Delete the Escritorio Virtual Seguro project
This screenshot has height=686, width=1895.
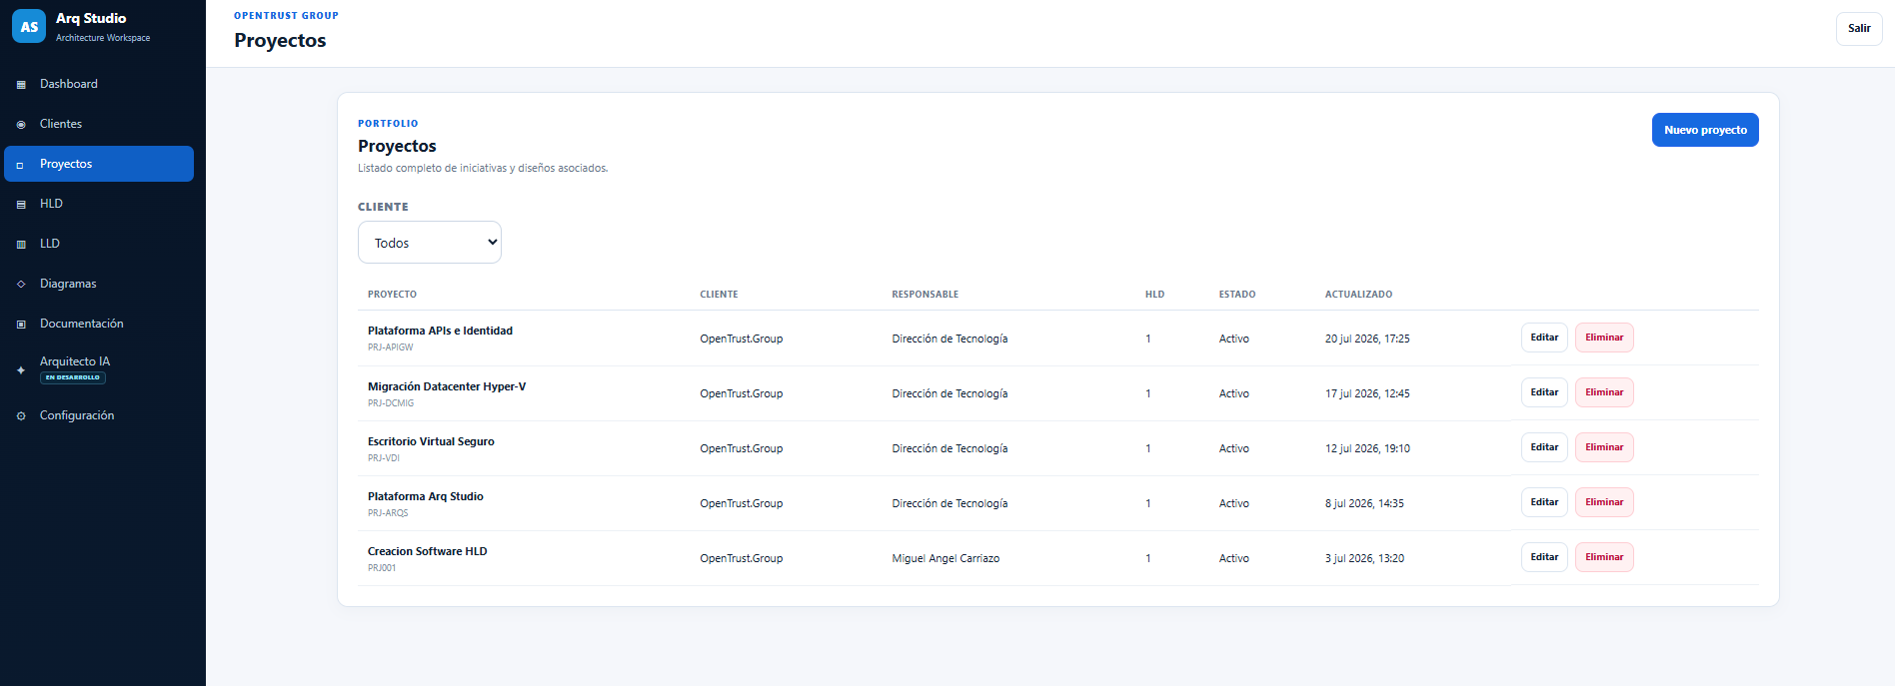[x=1604, y=447]
